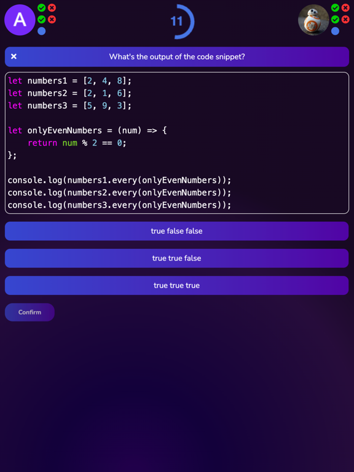This screenshot has height=472, width=354.
Task: Pick the "true true true" option
Action: [x=177, y=285]
